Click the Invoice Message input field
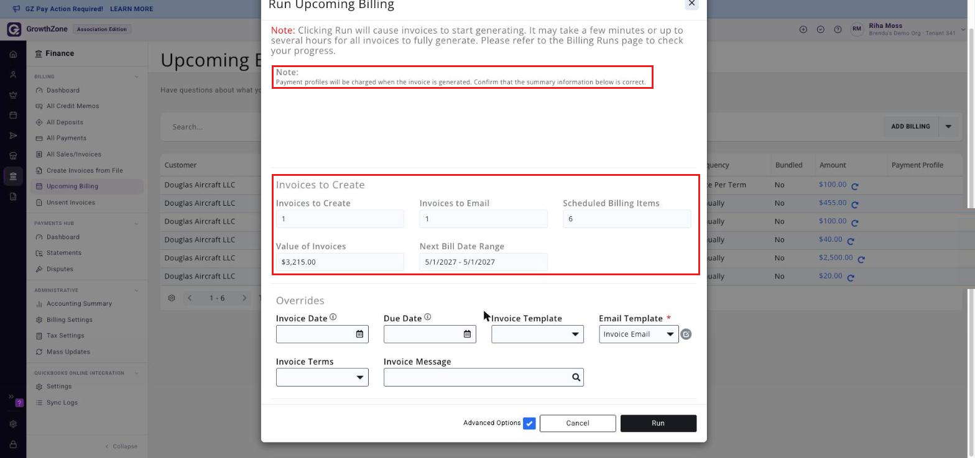Image resolution: width=975 pixels, height=458 pixels. (484, 377)
